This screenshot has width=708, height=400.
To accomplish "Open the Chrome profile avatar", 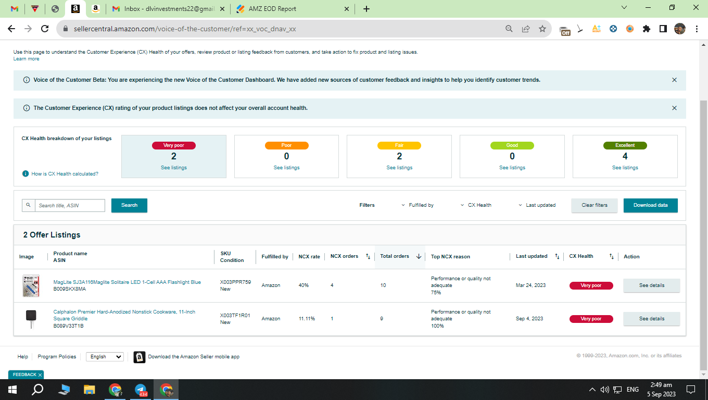I will coord(680,29).
